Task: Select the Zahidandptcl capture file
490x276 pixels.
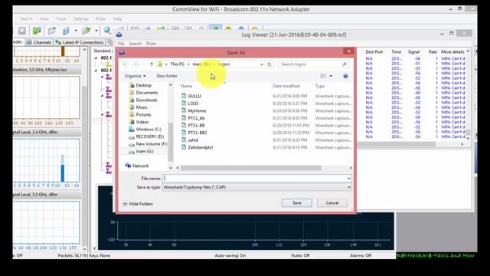Action: [x=200, y=147]
